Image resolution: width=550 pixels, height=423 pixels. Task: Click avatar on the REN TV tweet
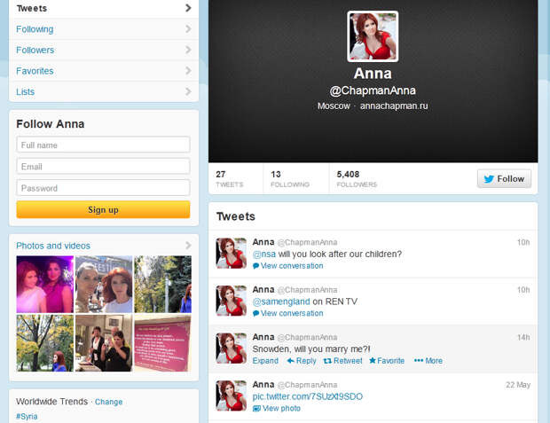click(x=232, y=301)
